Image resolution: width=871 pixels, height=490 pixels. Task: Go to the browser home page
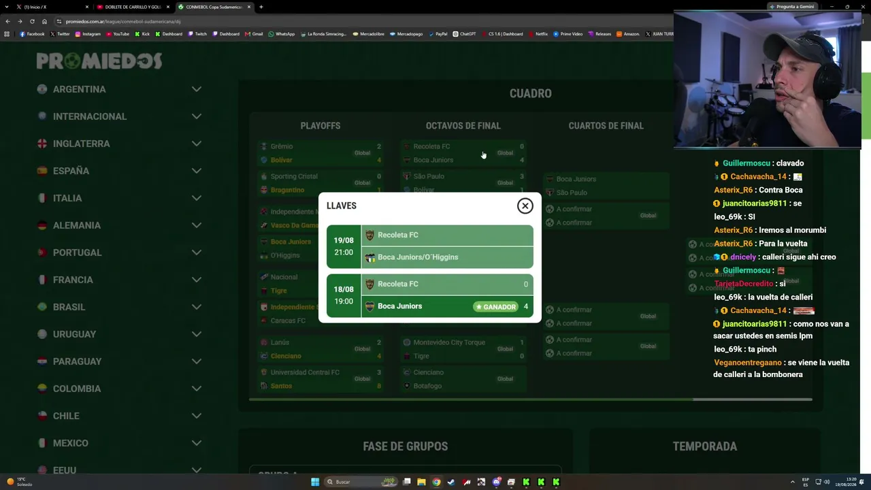(x=44, y=21)
